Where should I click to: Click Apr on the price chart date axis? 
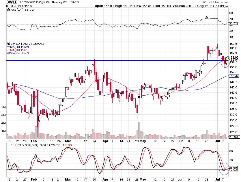tap(105, 141)
